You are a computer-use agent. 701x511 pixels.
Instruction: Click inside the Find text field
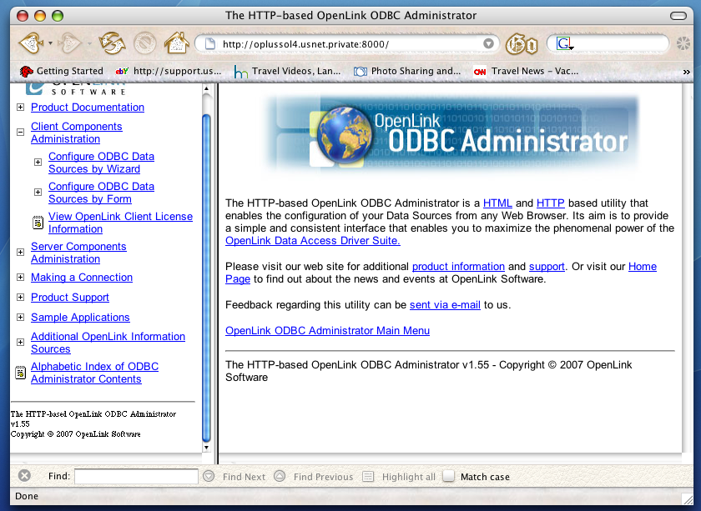(x=136, y=477)
